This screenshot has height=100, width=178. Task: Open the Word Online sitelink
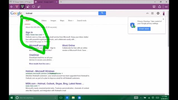(x=68, y=45)
